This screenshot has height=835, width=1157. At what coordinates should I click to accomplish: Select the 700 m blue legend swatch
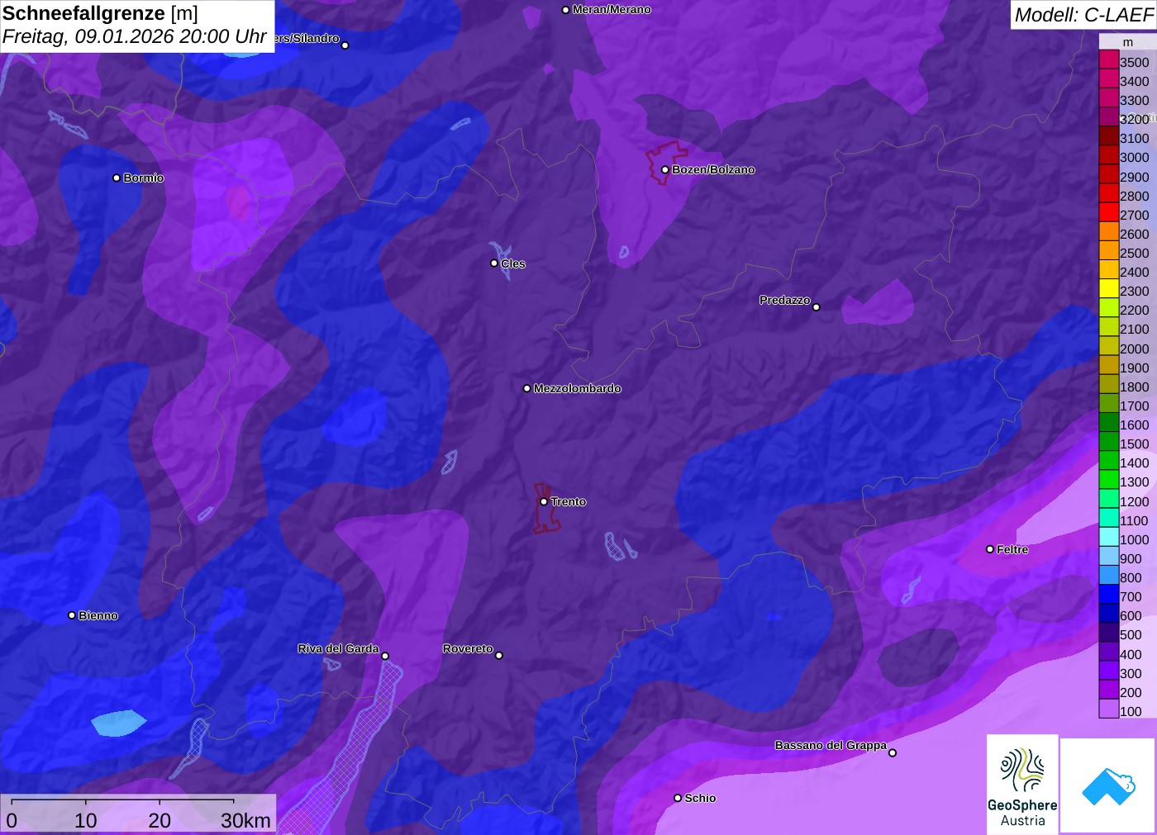[1109, 595]
